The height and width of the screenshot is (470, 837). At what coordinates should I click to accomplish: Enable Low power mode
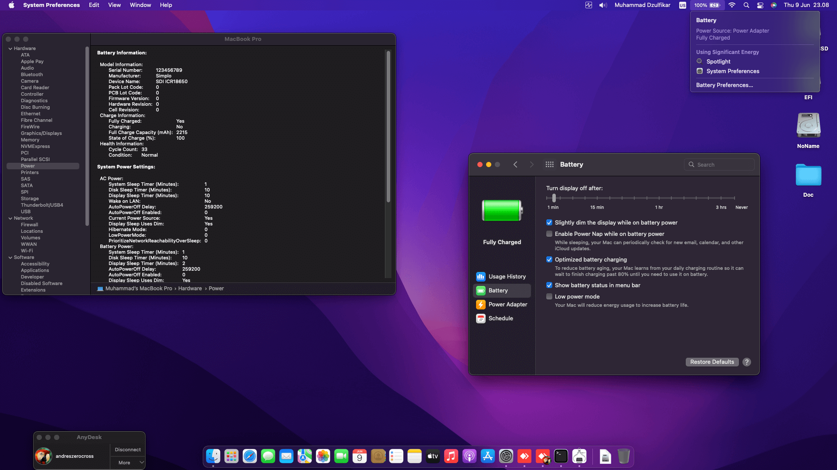click(x=549, y=296)
